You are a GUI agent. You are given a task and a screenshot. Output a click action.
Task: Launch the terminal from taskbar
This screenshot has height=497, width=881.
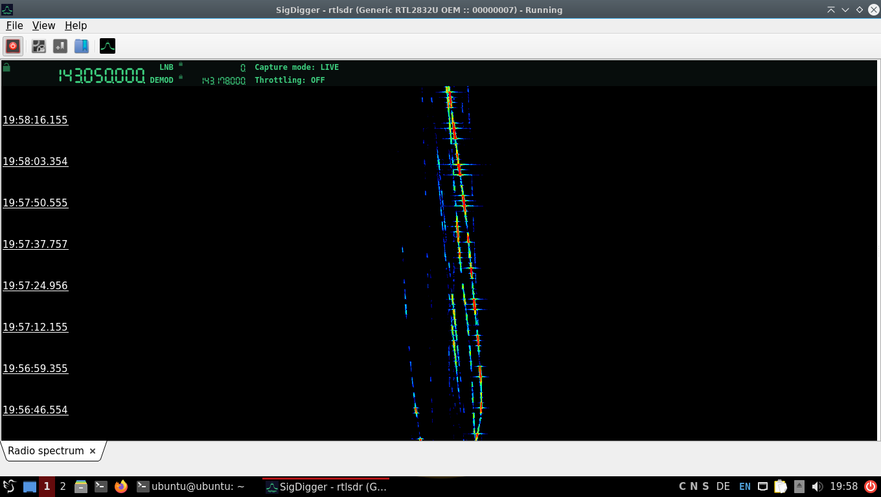coord(101,487)
